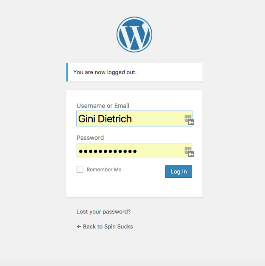The image size is (265, 266).
Task: Place cursor in the masked password dots
Action: pyautogui.click(x=108, y=151)
